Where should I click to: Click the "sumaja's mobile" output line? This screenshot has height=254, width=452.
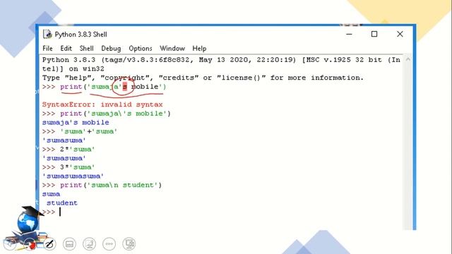tap(76, 122)
